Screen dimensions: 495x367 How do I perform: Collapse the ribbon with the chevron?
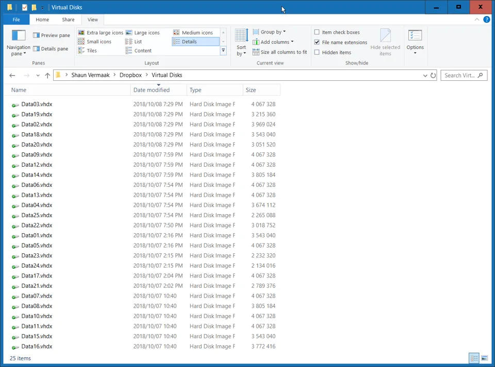tap(476, 20)
